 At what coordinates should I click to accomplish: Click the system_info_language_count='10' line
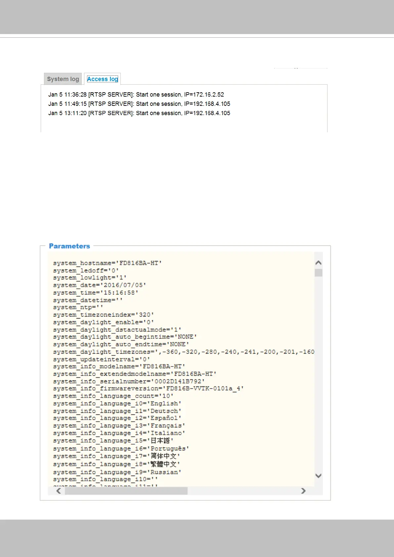(x=113, y=396)
